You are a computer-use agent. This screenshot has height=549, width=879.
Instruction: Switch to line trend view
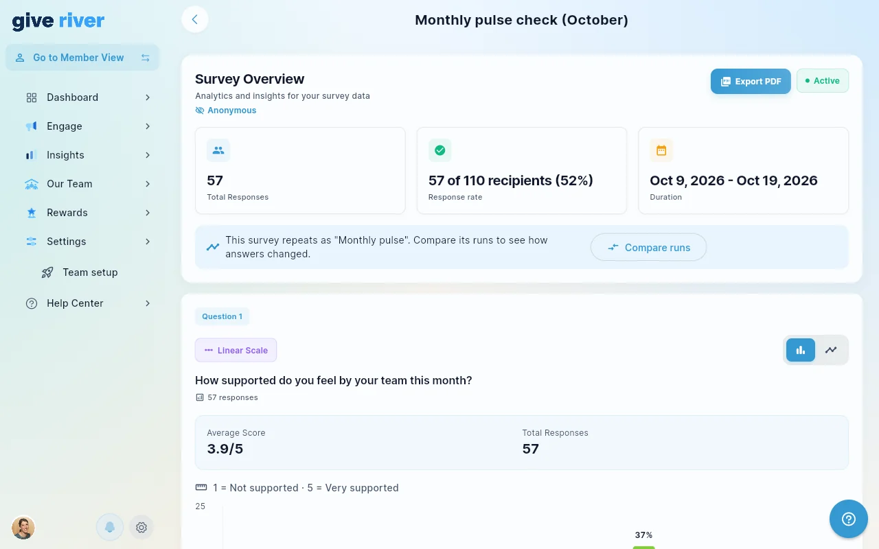831,350
